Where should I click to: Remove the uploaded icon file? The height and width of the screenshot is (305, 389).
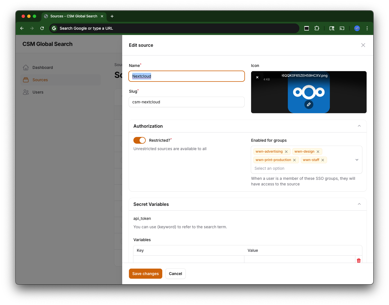tap(257, 77)
